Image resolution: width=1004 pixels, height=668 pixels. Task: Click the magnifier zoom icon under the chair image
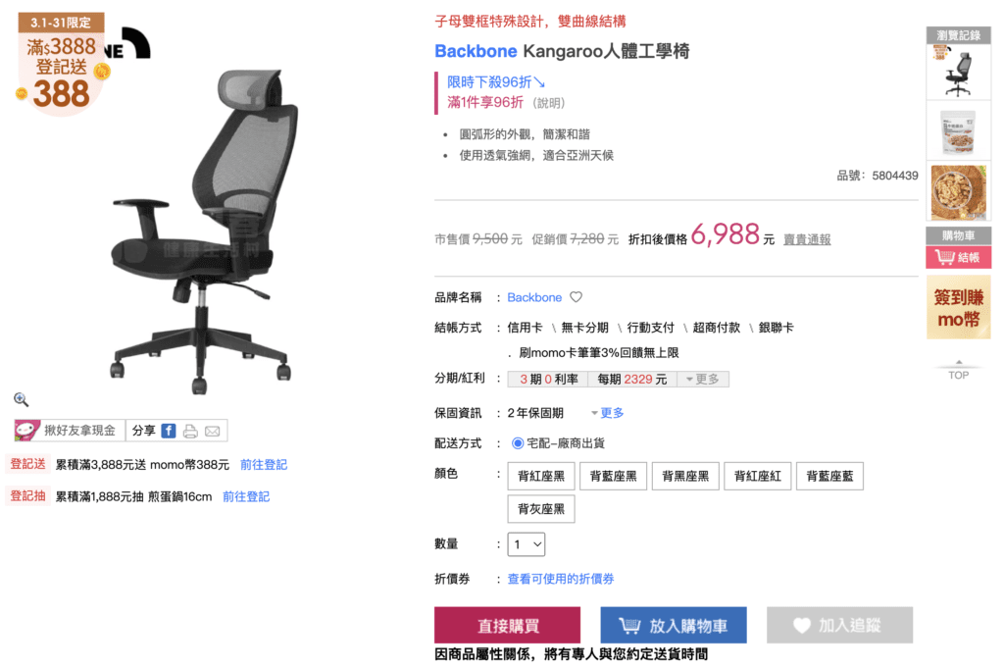(21, 399)
